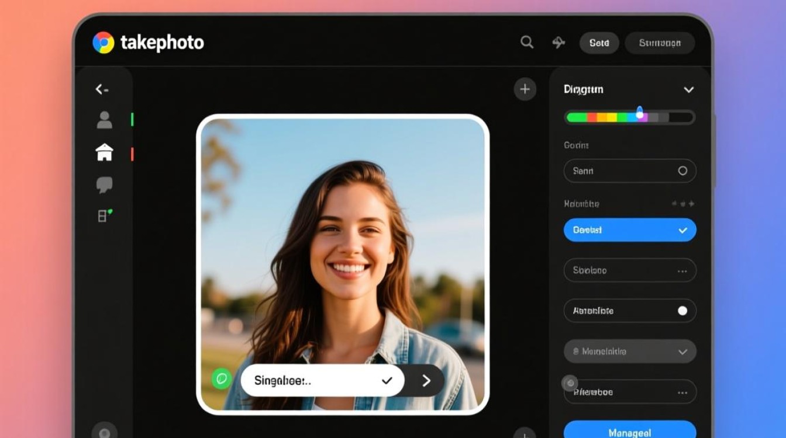Click the ellipsis on first outlined option row
786x438 pixels.
pyautogui.click(x=682, y=271)
